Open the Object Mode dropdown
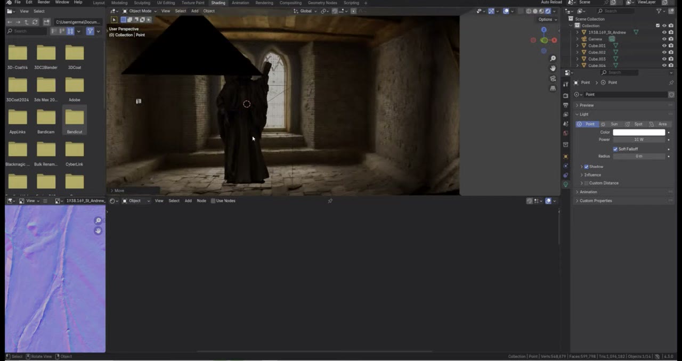The image size is (682, 361). coord(140,11)
